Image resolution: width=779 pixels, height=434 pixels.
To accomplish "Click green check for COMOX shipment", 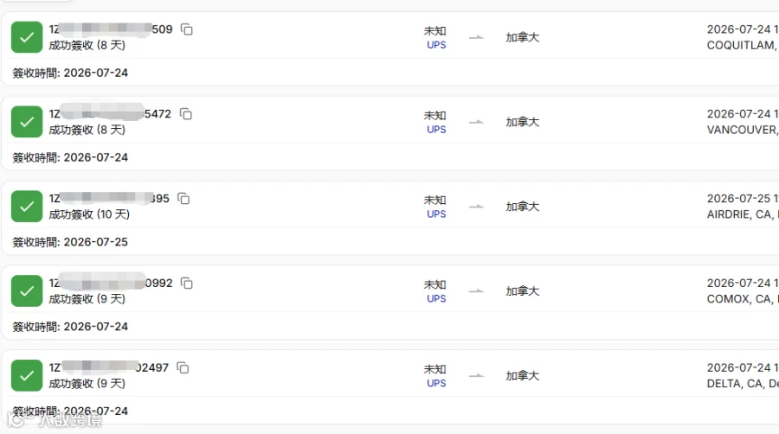I will pyautogui.click(x=27, y=290).
